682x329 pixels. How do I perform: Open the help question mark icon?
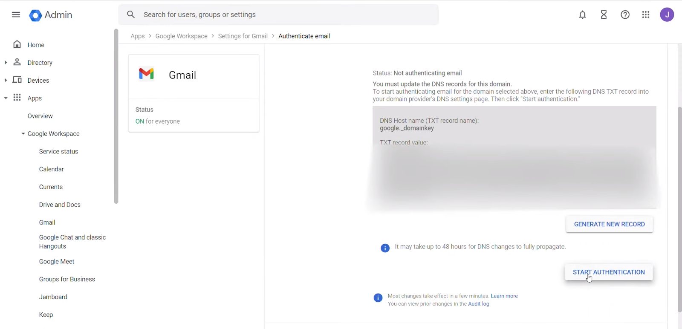(625, 15)
